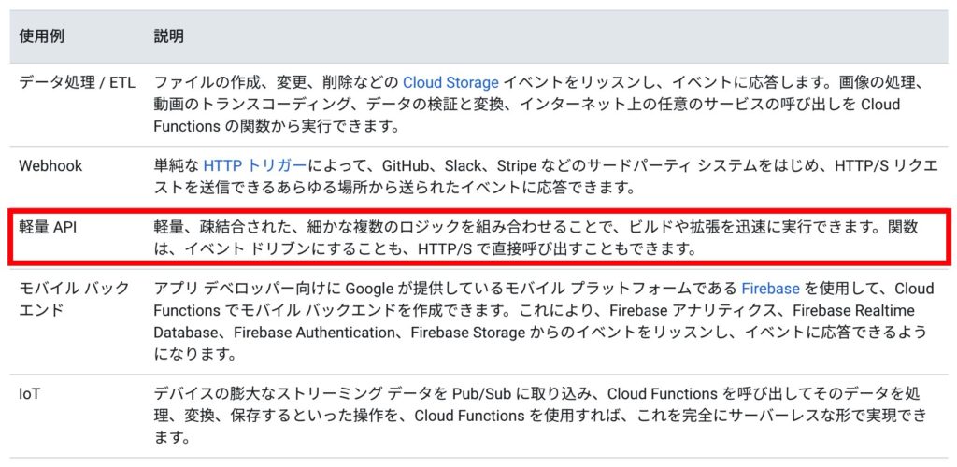Select the データ処理 / ETL row label
This screenshot has width=957, height=467.
[78, 81]
